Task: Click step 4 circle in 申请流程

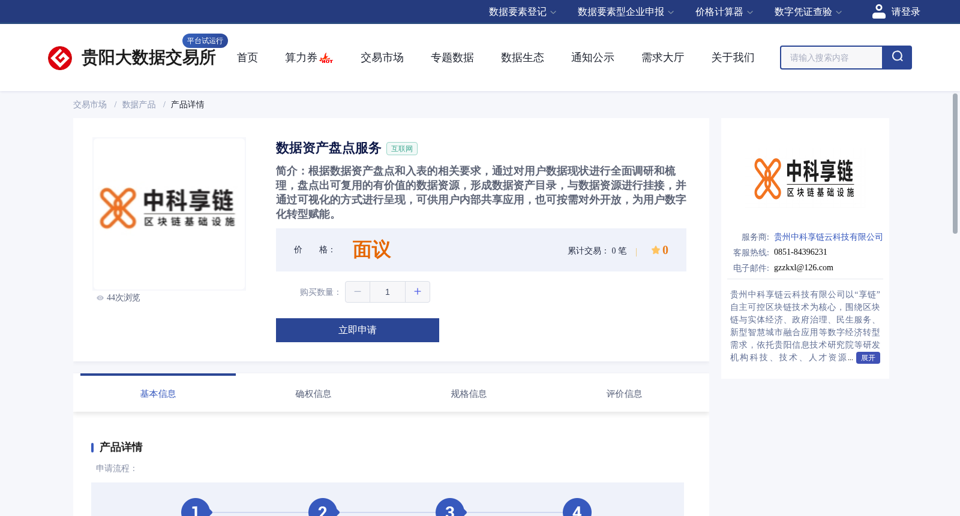Action: [x=577, y=507]
